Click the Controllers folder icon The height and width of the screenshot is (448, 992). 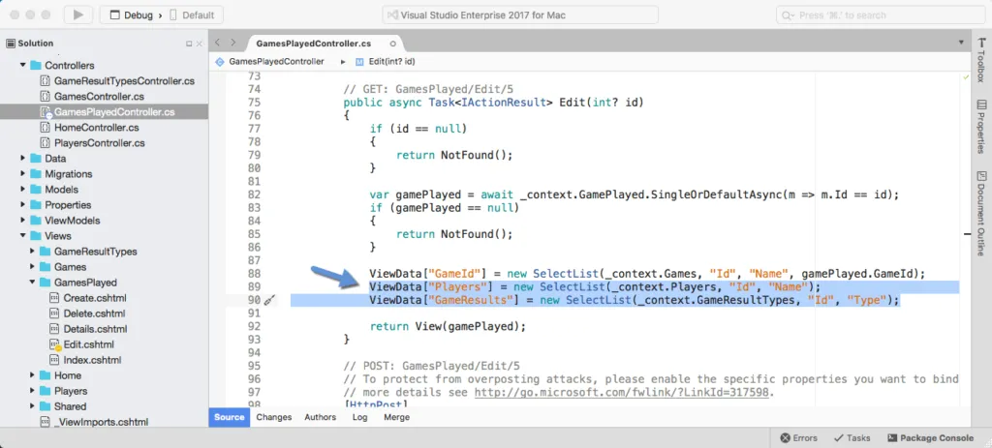pos(36,65)
